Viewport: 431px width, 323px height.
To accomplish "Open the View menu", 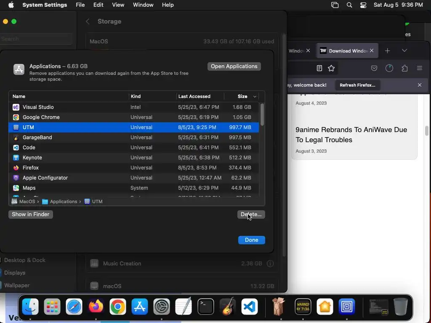I will (118, 5).
